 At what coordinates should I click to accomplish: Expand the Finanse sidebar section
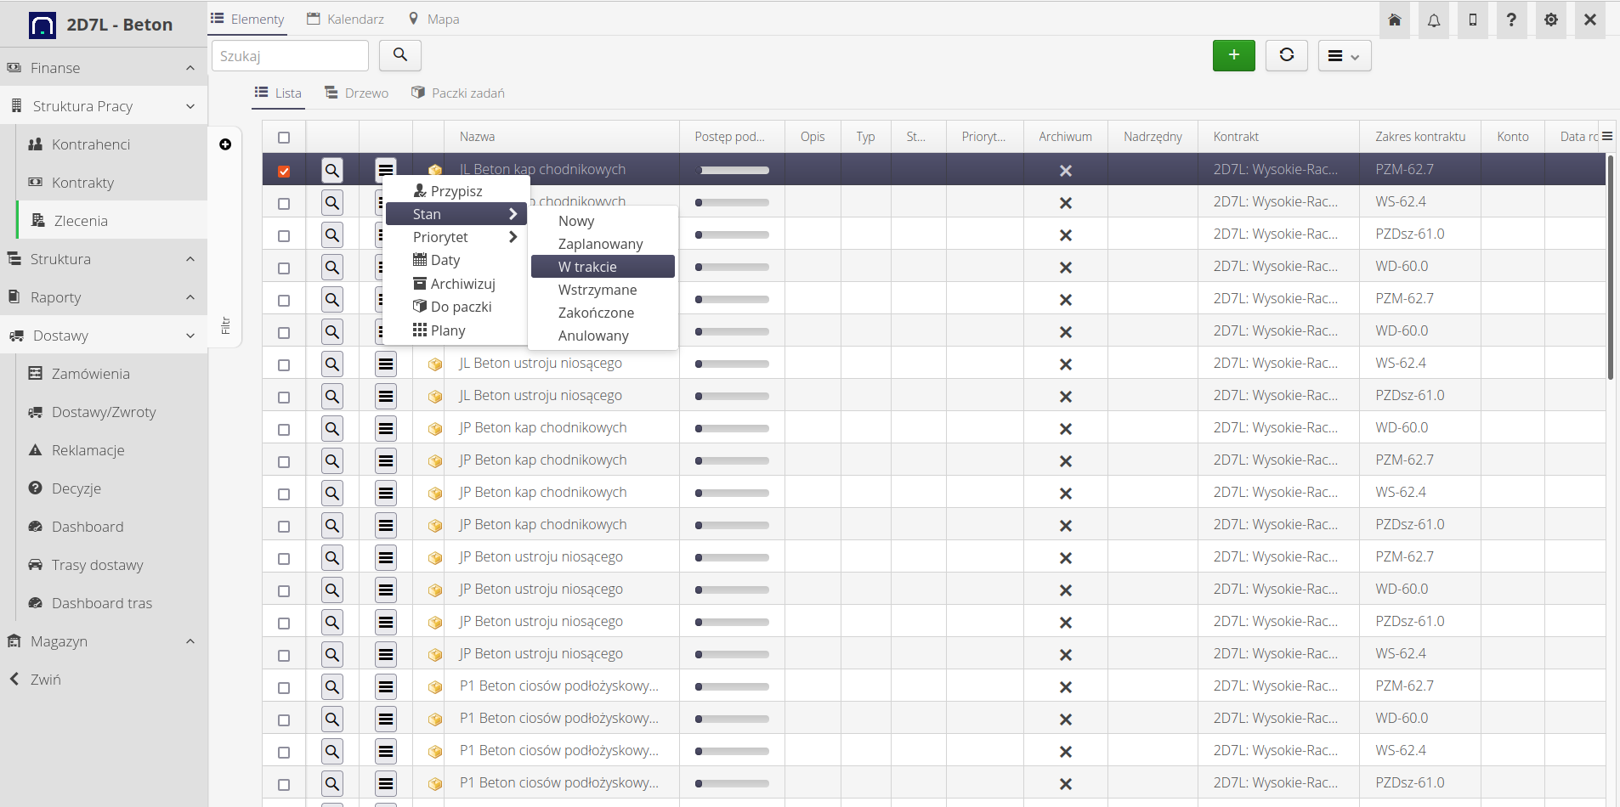[104, 68]
